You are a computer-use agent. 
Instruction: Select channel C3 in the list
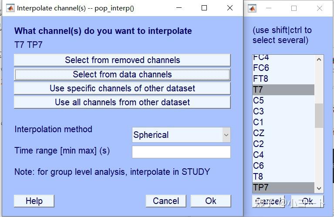tap(259, 111)
